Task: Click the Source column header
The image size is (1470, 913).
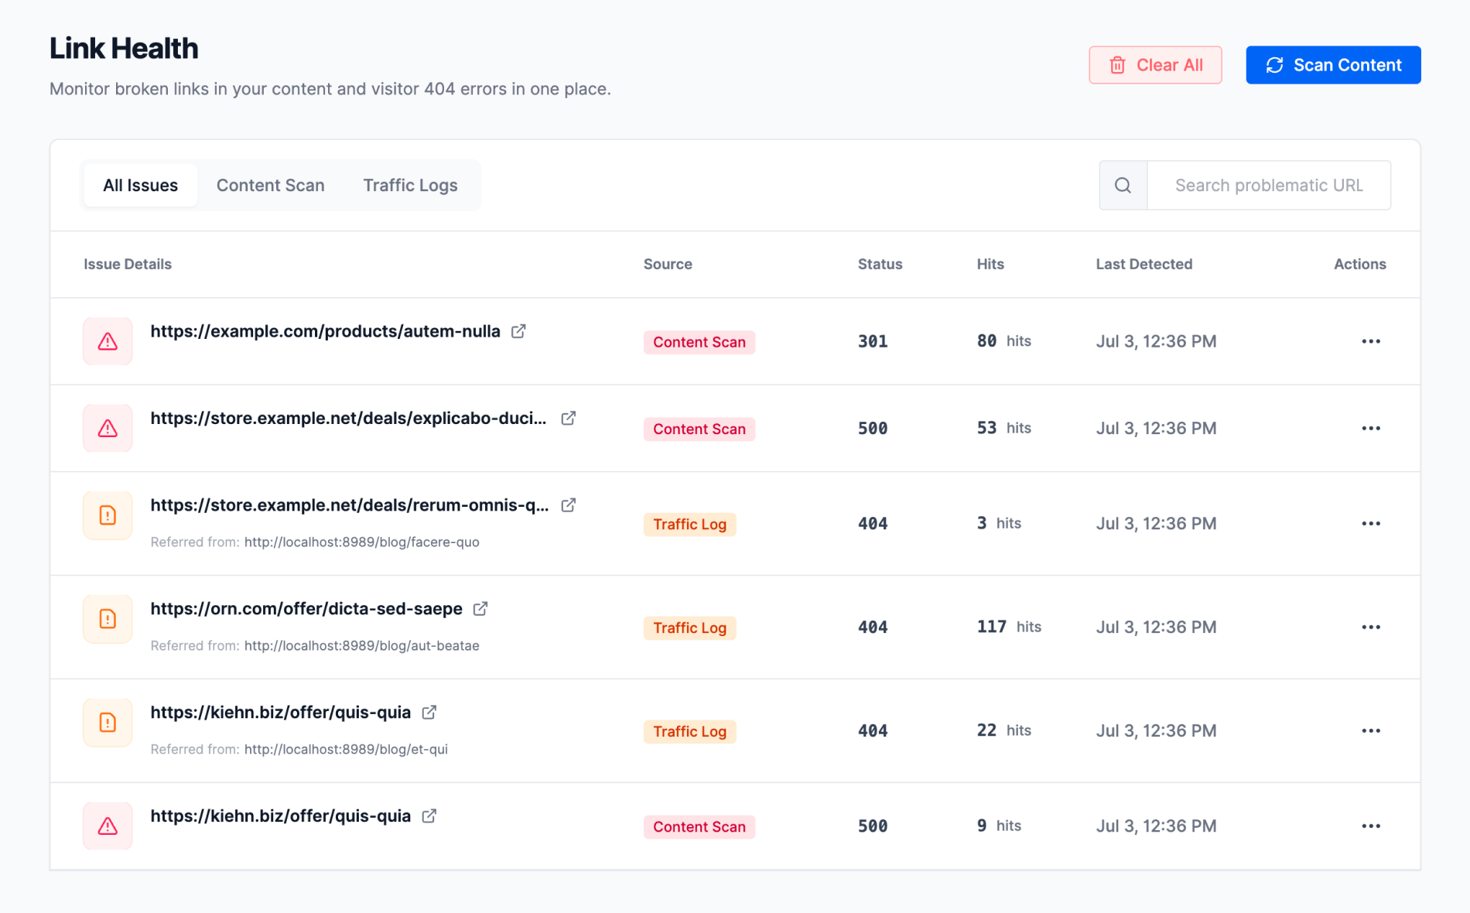Action: [x=668, y=264]
